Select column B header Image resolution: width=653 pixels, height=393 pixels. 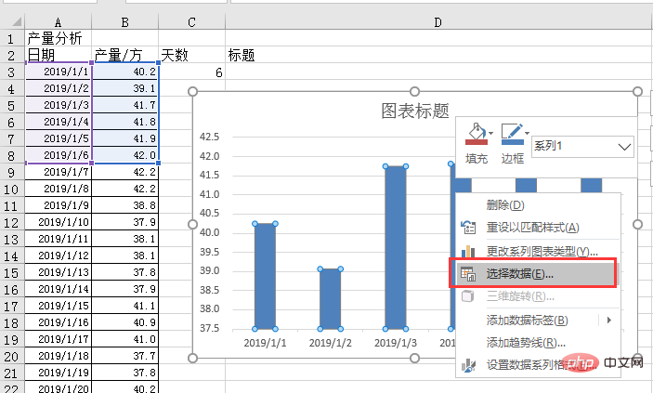[125, 21]
